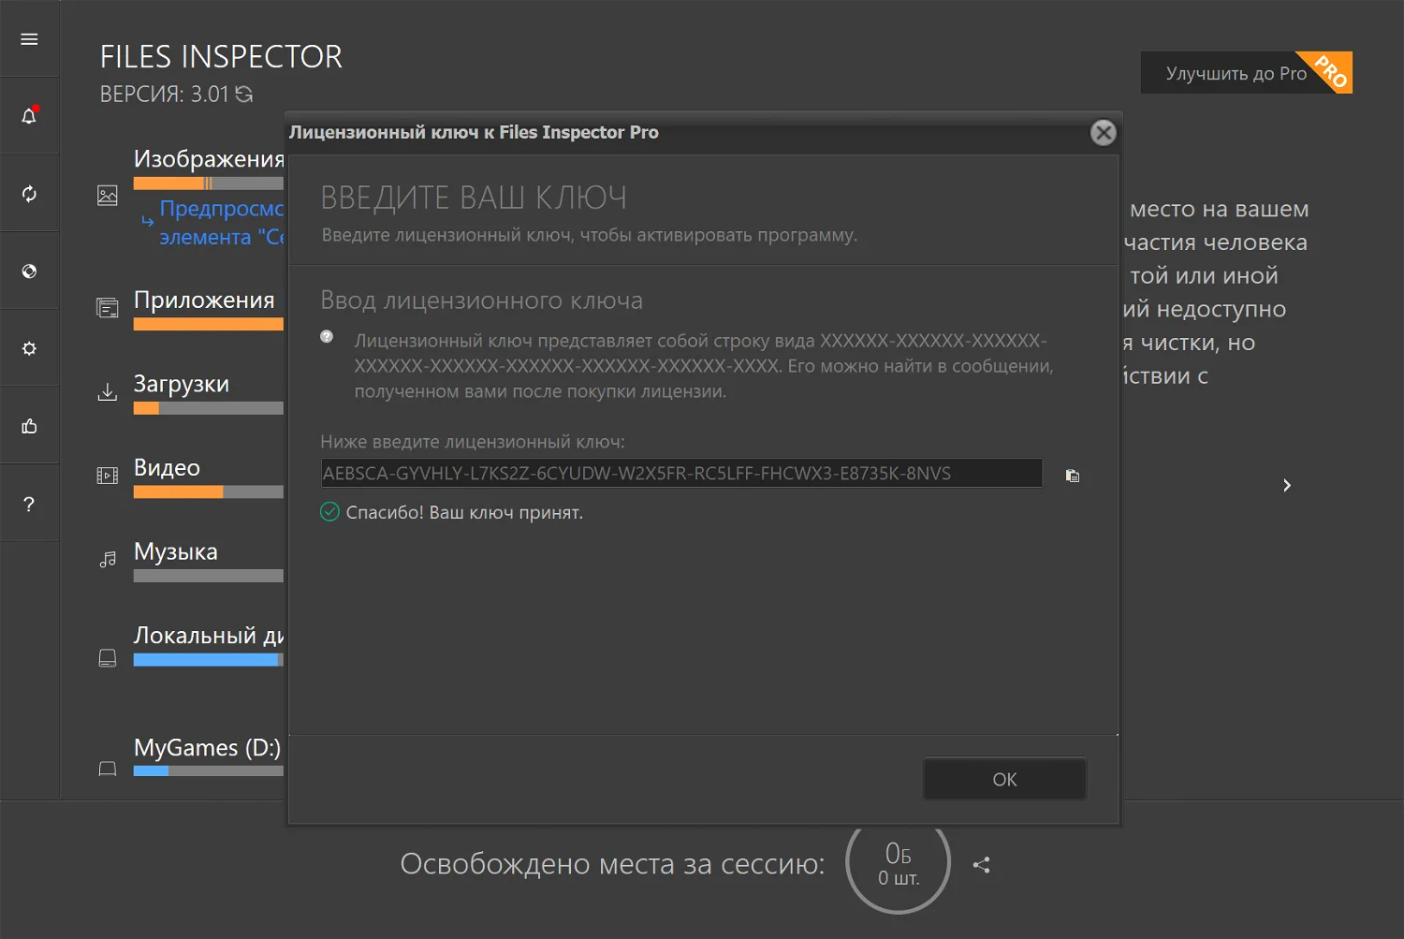Click Upgrade to Pro button
The width and height of the screenshot is (1404, 939).
1247,73
